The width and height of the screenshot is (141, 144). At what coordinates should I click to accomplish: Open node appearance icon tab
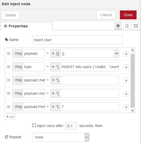(x=136, y=26)
